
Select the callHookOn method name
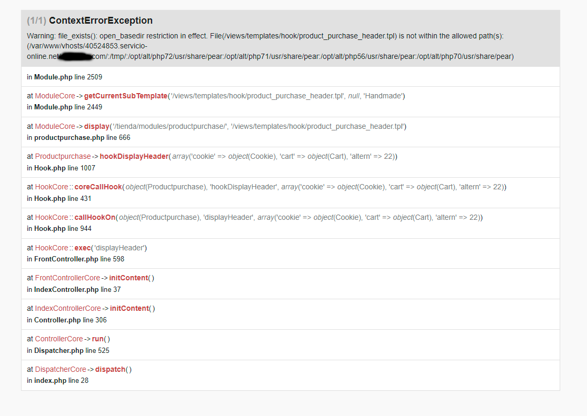pos(95,217)
